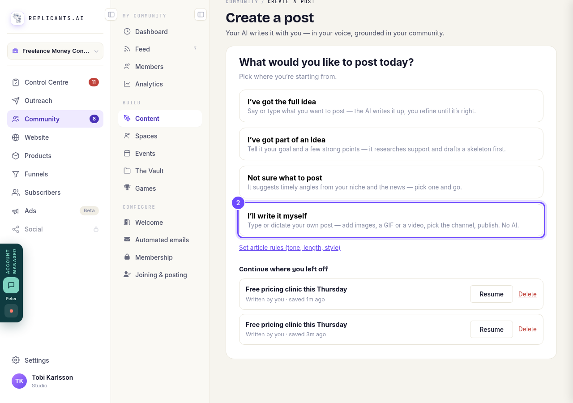Click the Subscribers people icon
This screenshot has width=573, height=403.
tap(16, 193)
